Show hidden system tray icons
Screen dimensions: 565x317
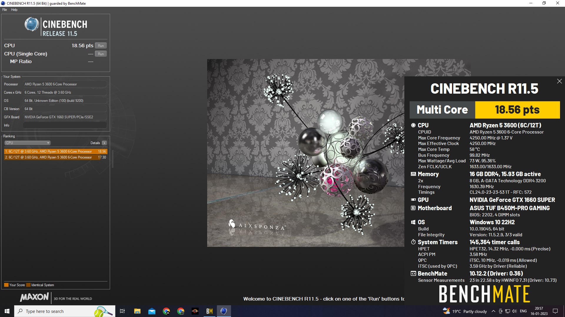coord(493,311)
